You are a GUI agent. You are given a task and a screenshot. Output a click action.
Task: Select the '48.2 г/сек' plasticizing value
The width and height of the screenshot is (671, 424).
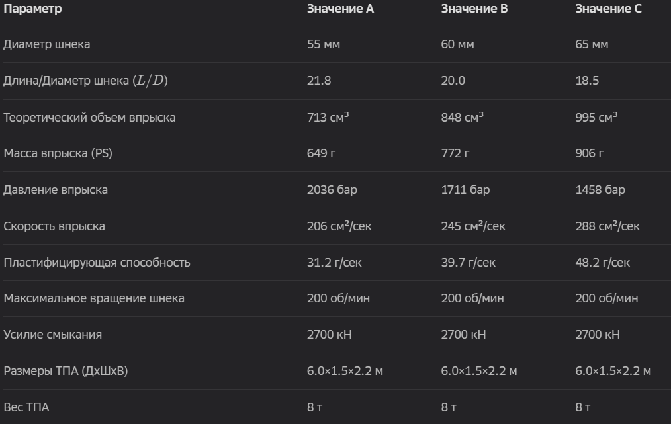tap(602, 263)
